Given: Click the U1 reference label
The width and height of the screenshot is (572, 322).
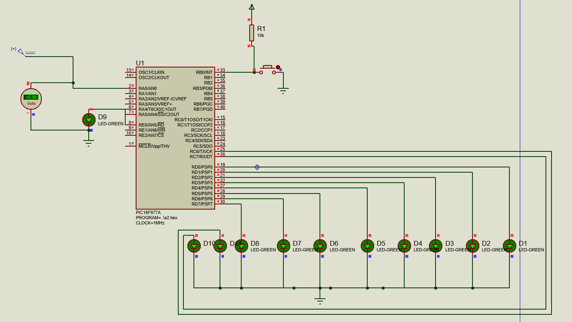Looking at the screenshot, I should pos(140,63).
